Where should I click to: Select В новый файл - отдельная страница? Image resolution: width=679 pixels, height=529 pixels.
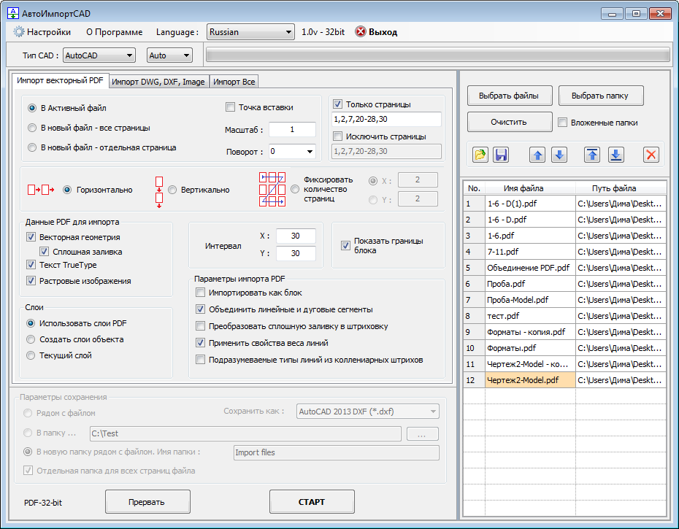pos(102,147)
